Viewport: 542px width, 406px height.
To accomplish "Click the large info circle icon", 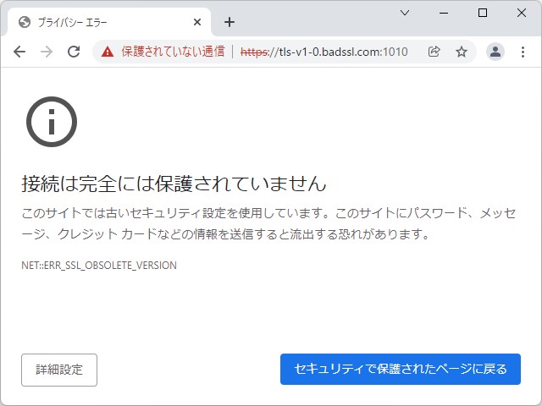I will 52,122.
